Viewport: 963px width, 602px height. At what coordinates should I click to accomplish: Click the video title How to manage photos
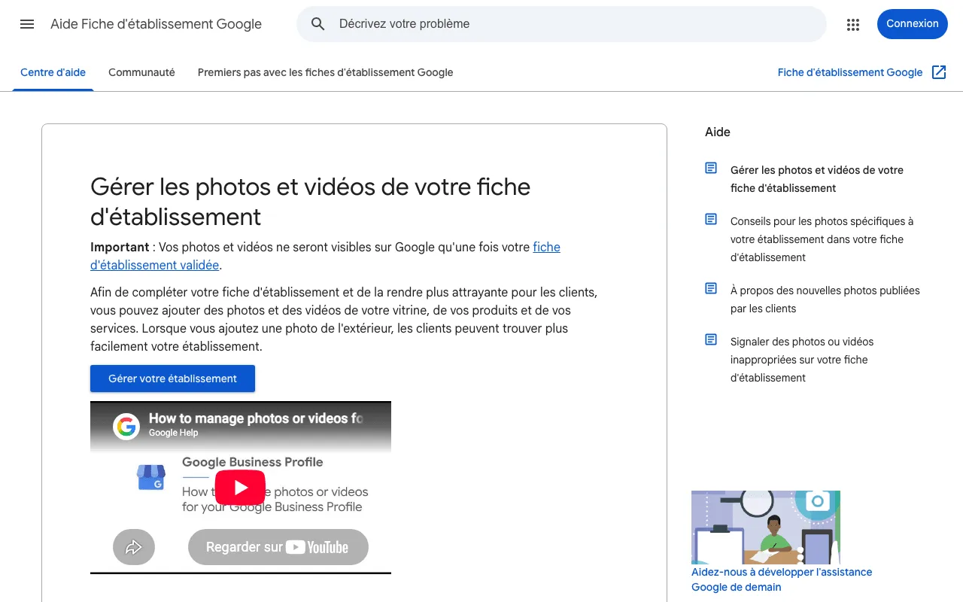[256, 418]
